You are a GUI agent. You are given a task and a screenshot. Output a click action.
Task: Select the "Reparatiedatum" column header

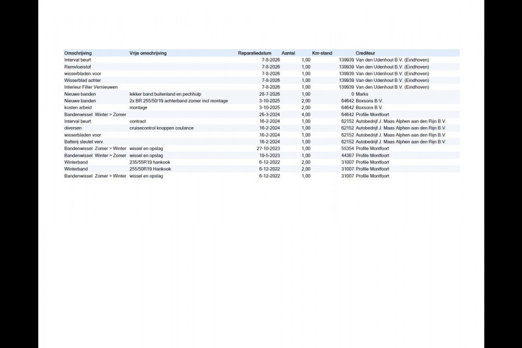click(255, 53)
